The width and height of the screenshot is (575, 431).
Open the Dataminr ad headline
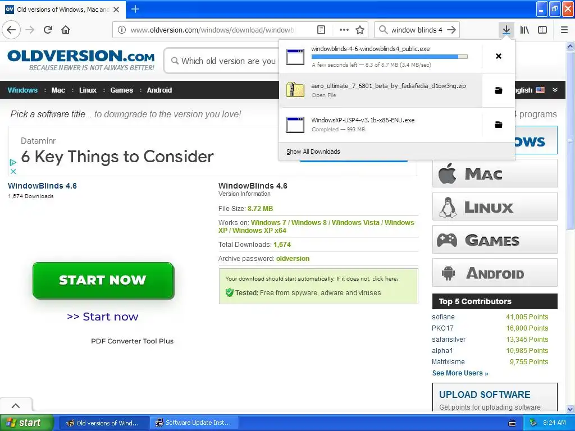click(x=117, y=157)
